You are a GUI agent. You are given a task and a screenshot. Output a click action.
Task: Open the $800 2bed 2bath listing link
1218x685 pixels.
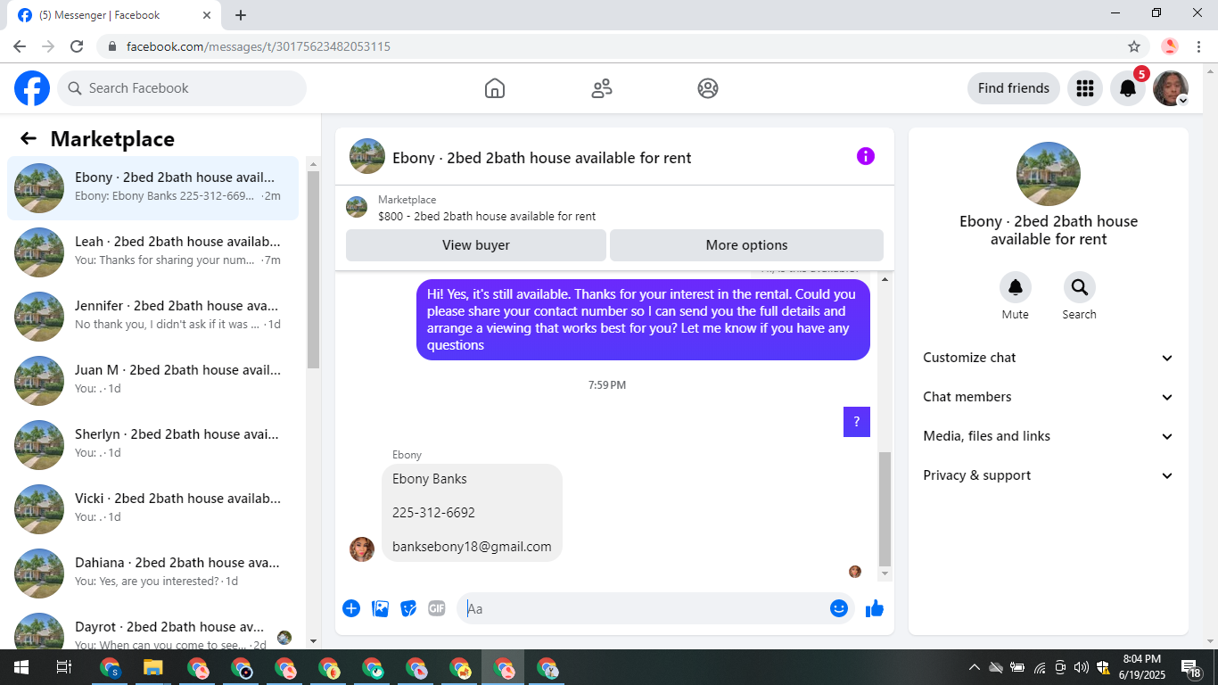pyautogui.click(x=487, y=216)
